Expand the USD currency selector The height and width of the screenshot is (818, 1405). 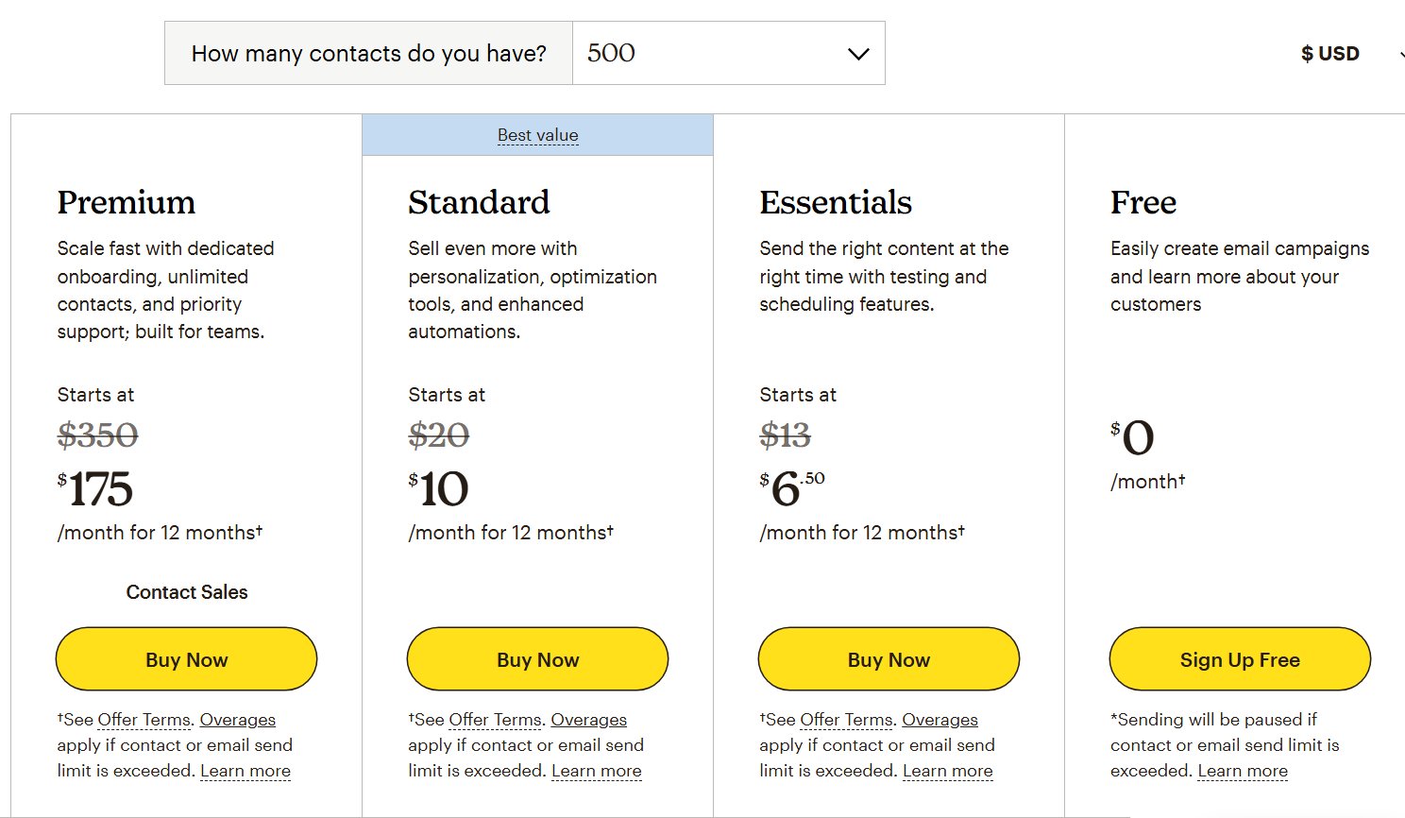(1330, 54)
